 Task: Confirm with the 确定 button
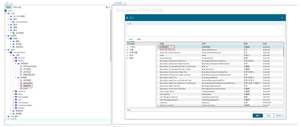(258, 116)
